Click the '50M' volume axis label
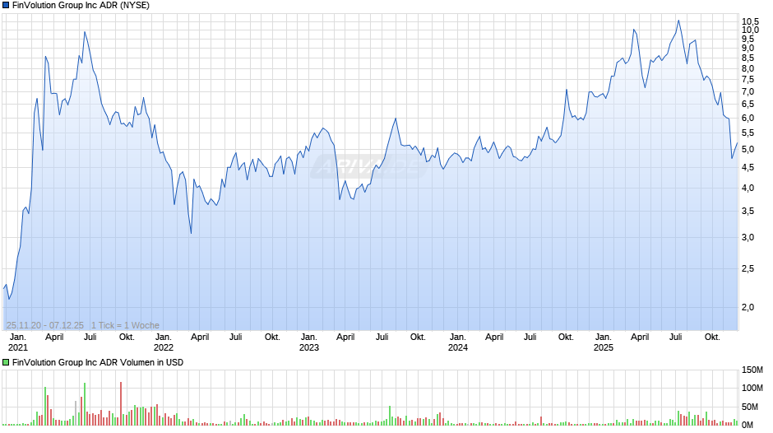 [750, 407]
